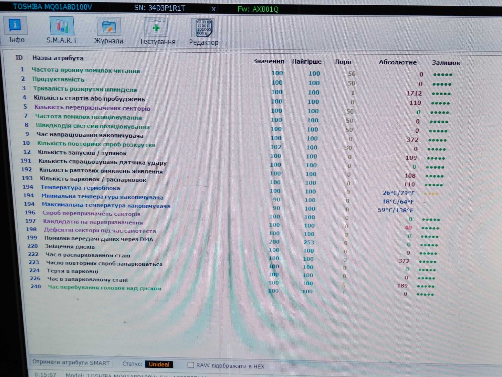Click temperature value 26°C/79°F
This screenshot has width=502, height=377.
(x=398, y=193)
